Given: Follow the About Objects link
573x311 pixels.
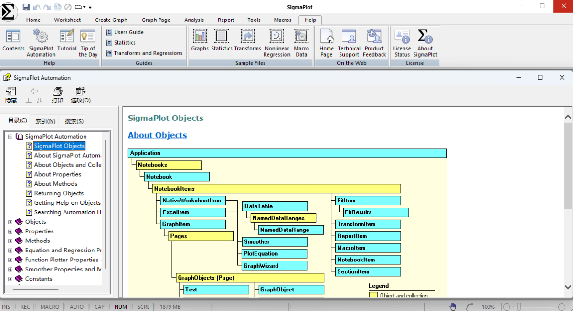Looking at the screenshot, I should (x=158, y=135).
